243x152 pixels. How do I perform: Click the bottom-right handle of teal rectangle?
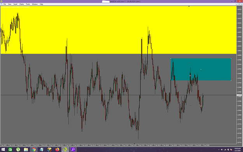click(231, 80)
